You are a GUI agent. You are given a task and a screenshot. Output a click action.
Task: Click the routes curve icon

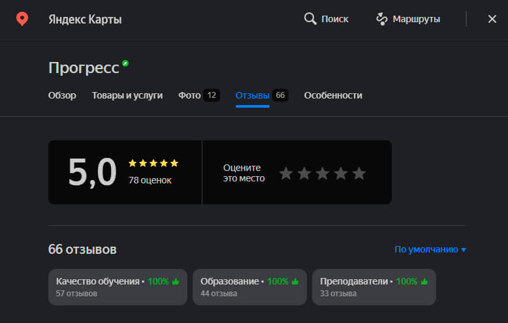tap(381, 19)
